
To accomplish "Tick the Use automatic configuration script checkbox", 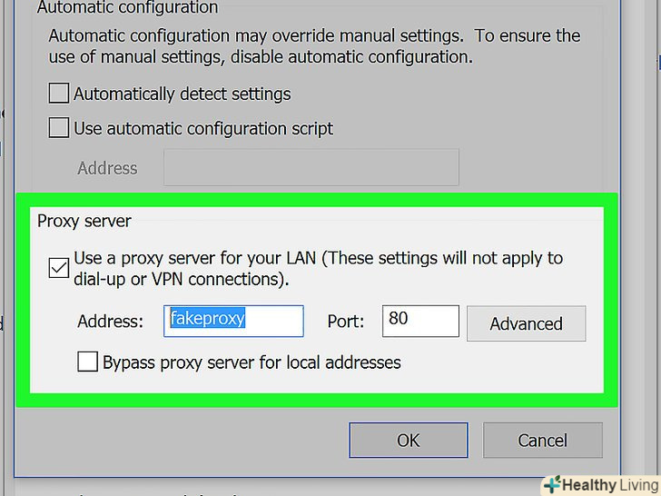I will pyautogui.click(x=59, y=128).
